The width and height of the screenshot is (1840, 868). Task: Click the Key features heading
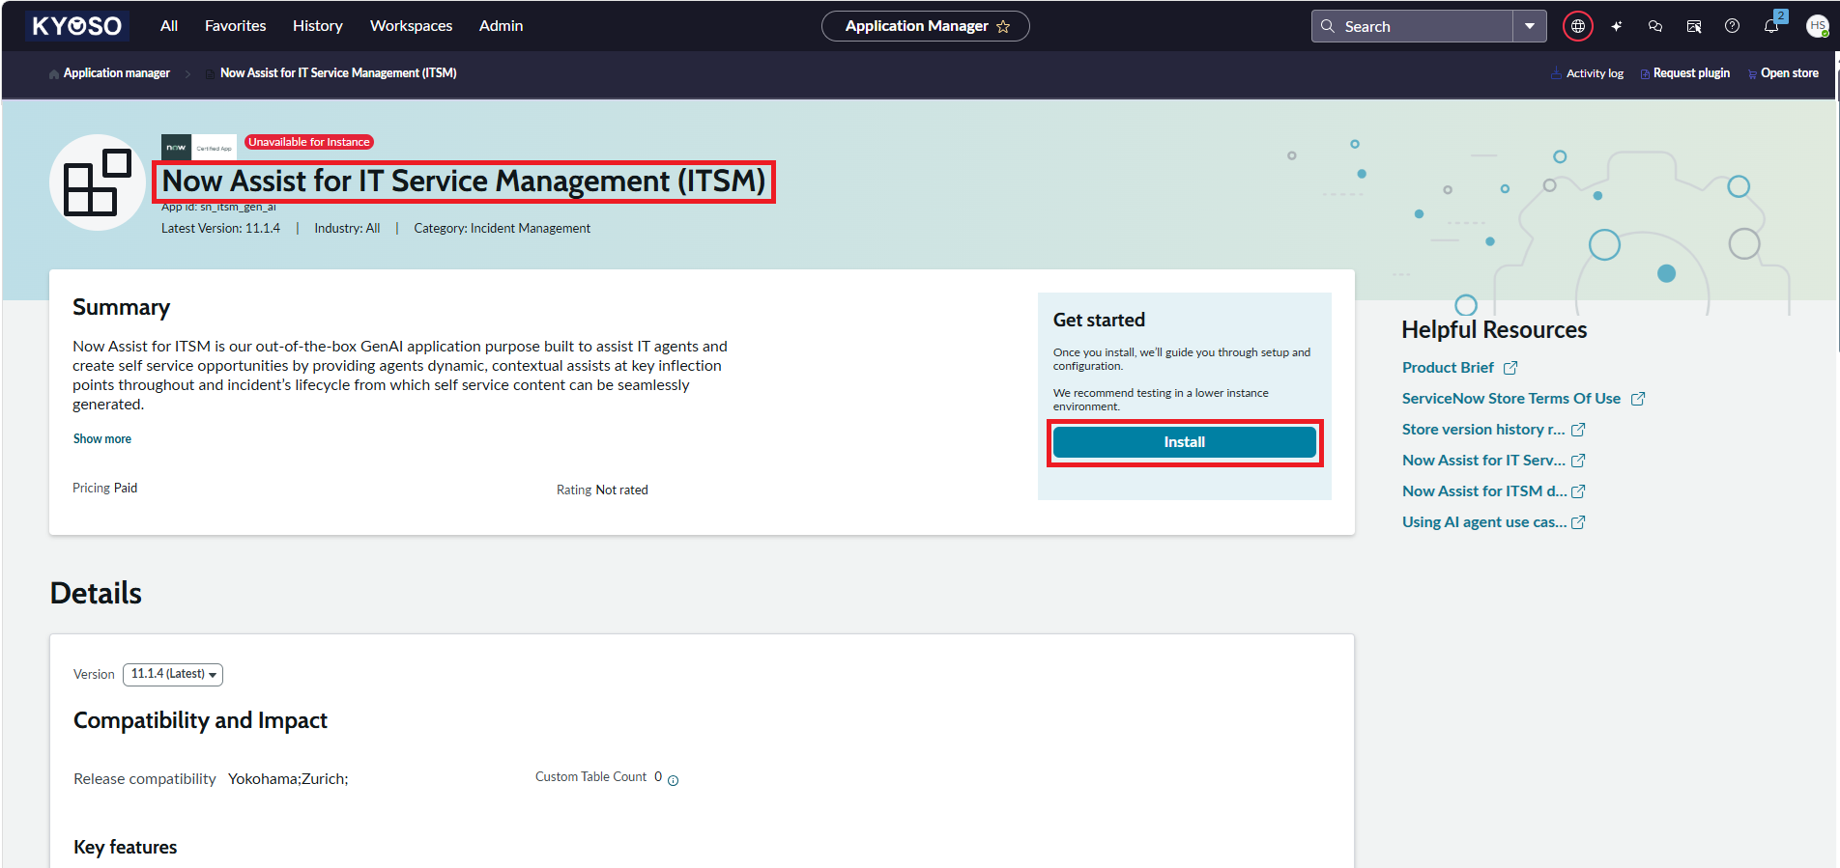126,848
